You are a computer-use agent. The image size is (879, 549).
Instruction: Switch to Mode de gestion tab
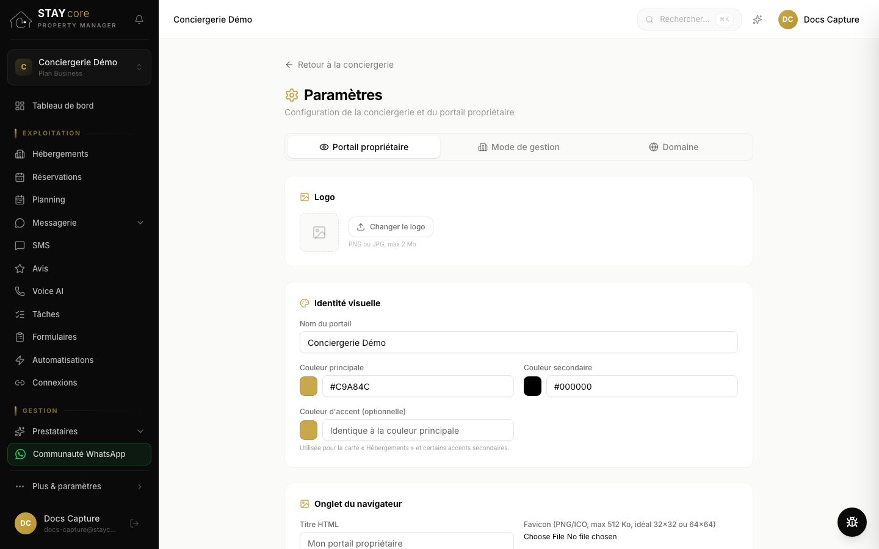[519, 147]
